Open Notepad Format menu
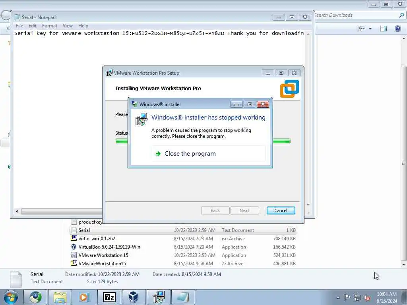Viewport: 407px width, 305px height. (x=50, y=26)
